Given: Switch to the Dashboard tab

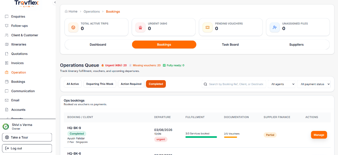Looking at the screenshot, I should (x=98, y=45).
